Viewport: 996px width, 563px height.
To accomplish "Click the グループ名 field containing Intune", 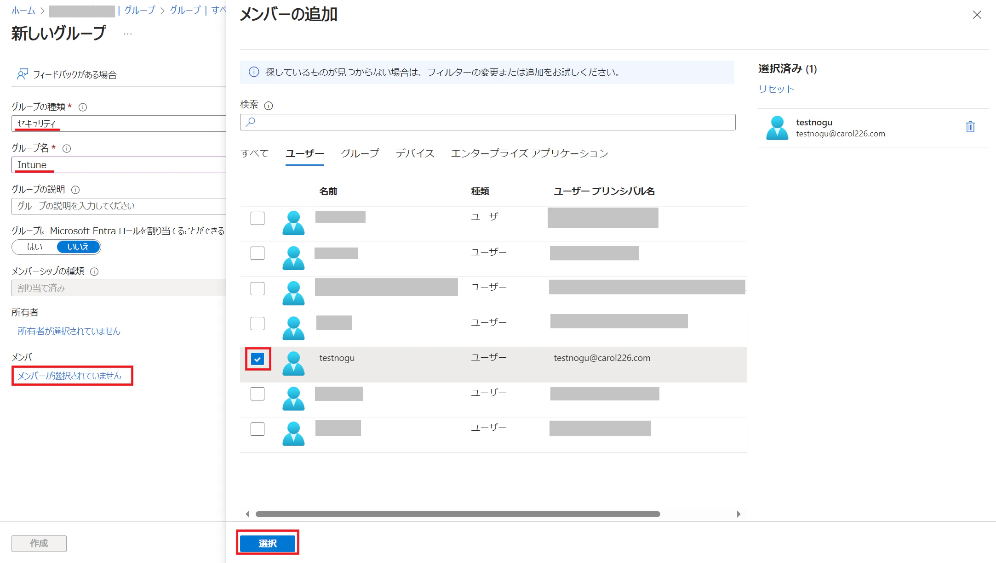I will click(x=119, y=165).
